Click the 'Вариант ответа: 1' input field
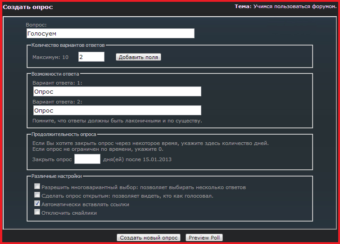Image resolution: width=340 pixels, height=244 pixels. tap(117, 91)
